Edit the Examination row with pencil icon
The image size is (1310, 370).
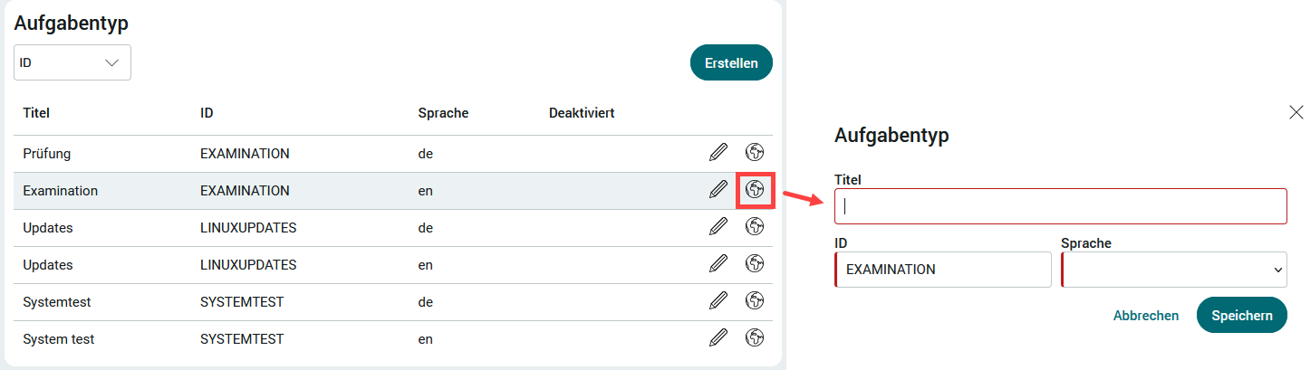[x=718, y=190]
